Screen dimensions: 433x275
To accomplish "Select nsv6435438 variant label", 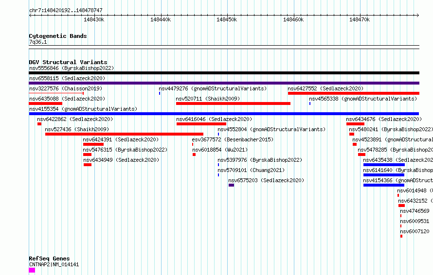I will click(x=398, y=160).
